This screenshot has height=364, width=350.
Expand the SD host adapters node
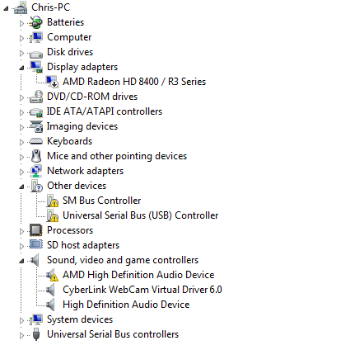coord(21,246)
